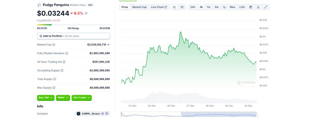Switch the chart to 1y range
The height and width of the screenshot is (119, 311).
(x=224, y=7)
